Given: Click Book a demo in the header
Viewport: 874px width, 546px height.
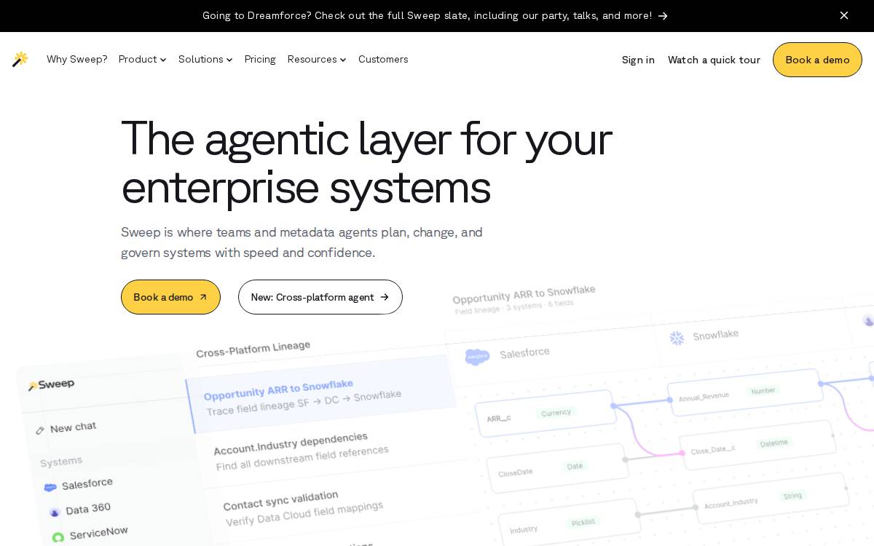Looking at the screenshot, I should click(817, 60).
